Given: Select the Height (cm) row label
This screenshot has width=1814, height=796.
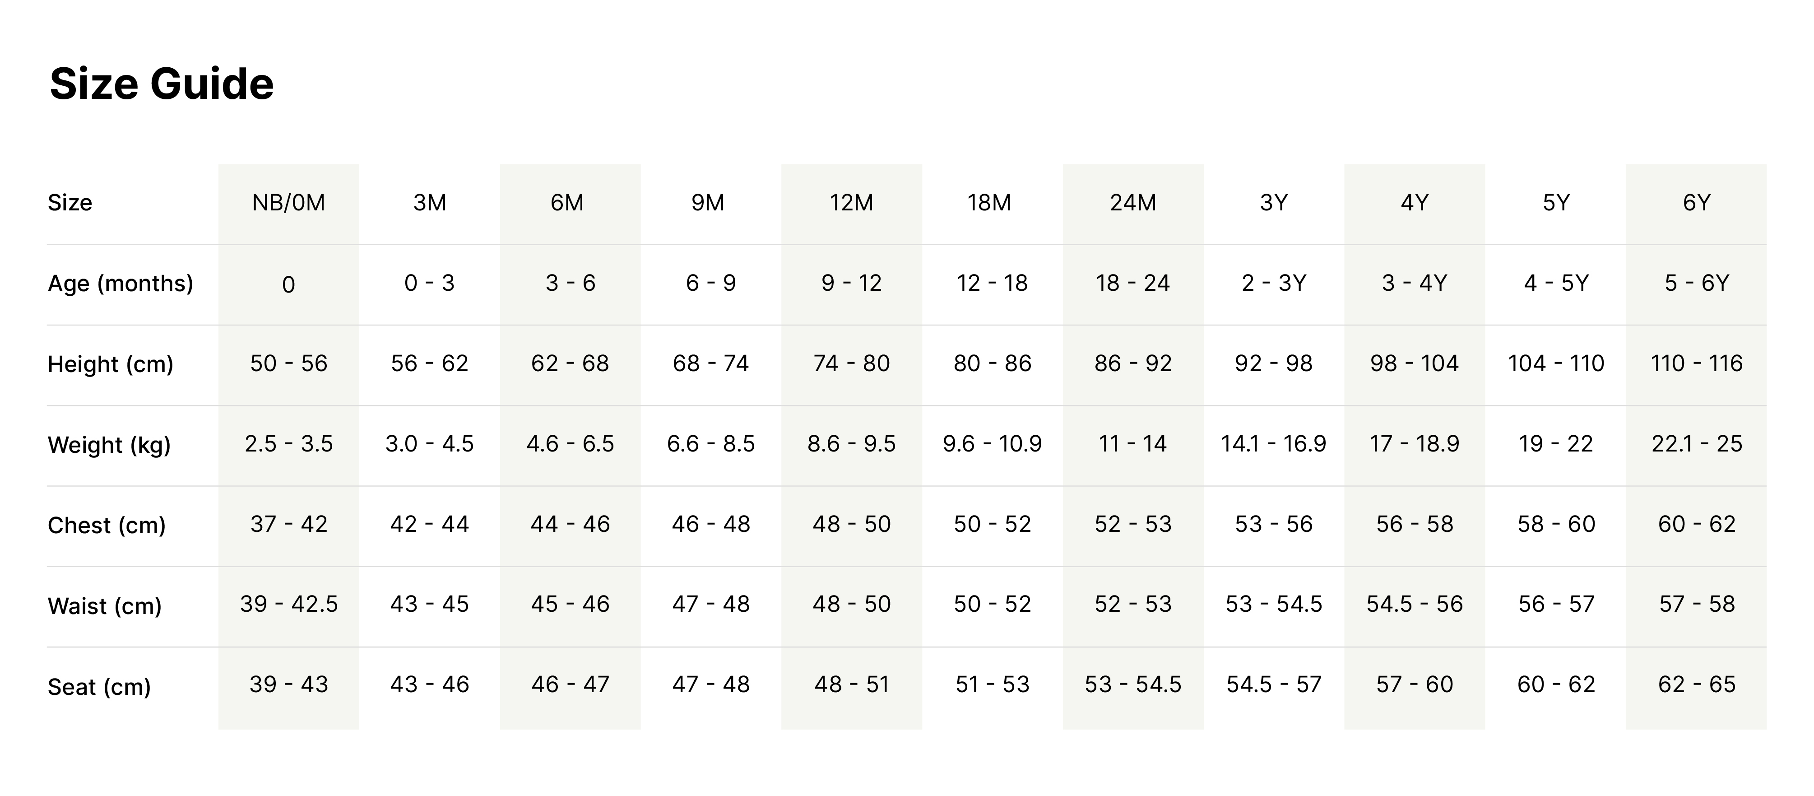Looking at the screenshot, I should click(x=110, y=364).
